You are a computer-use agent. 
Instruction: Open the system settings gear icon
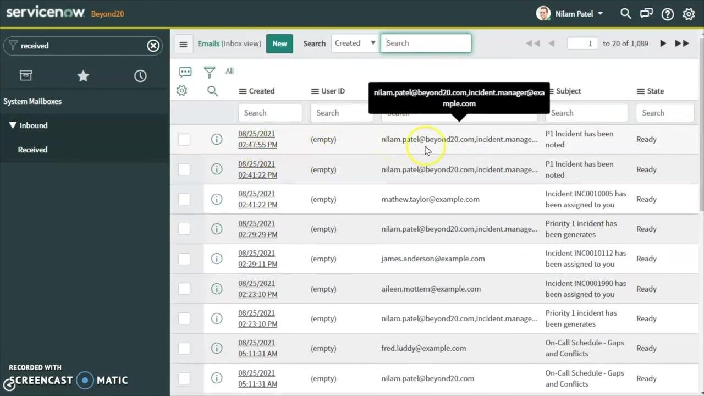689,14
